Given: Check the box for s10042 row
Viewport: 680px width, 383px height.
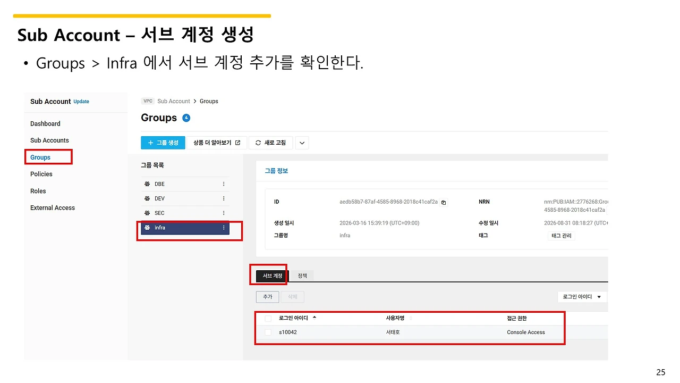Looking at the screenshot, I should click(x=268, y=332).
